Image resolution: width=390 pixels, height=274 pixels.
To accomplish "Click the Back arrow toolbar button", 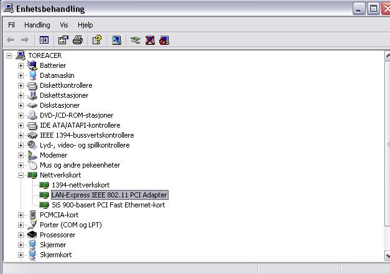I will [11, 40].
